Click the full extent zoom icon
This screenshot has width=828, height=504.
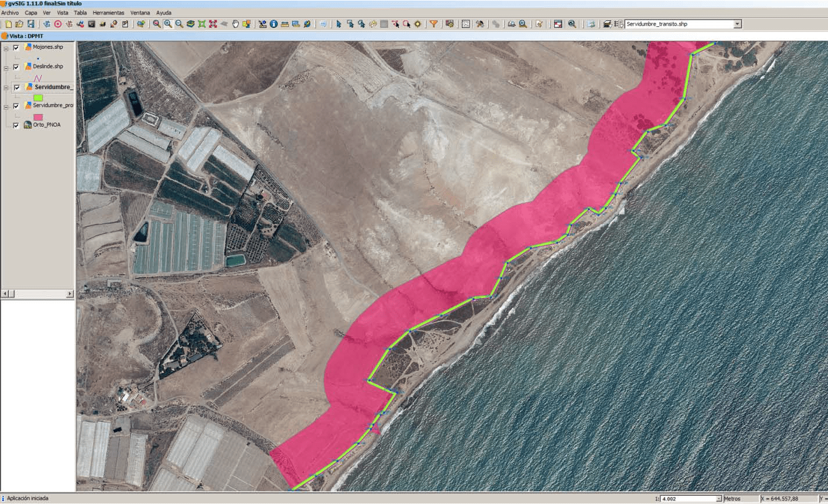pyautogui.click(x=202, y=24)
